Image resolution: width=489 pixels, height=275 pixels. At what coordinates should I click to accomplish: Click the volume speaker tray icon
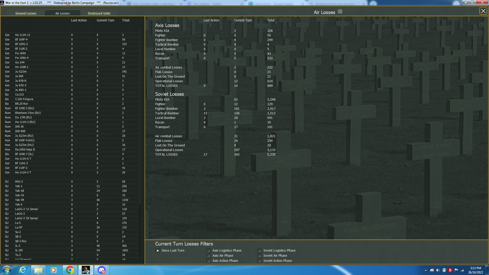click(438, 270)
